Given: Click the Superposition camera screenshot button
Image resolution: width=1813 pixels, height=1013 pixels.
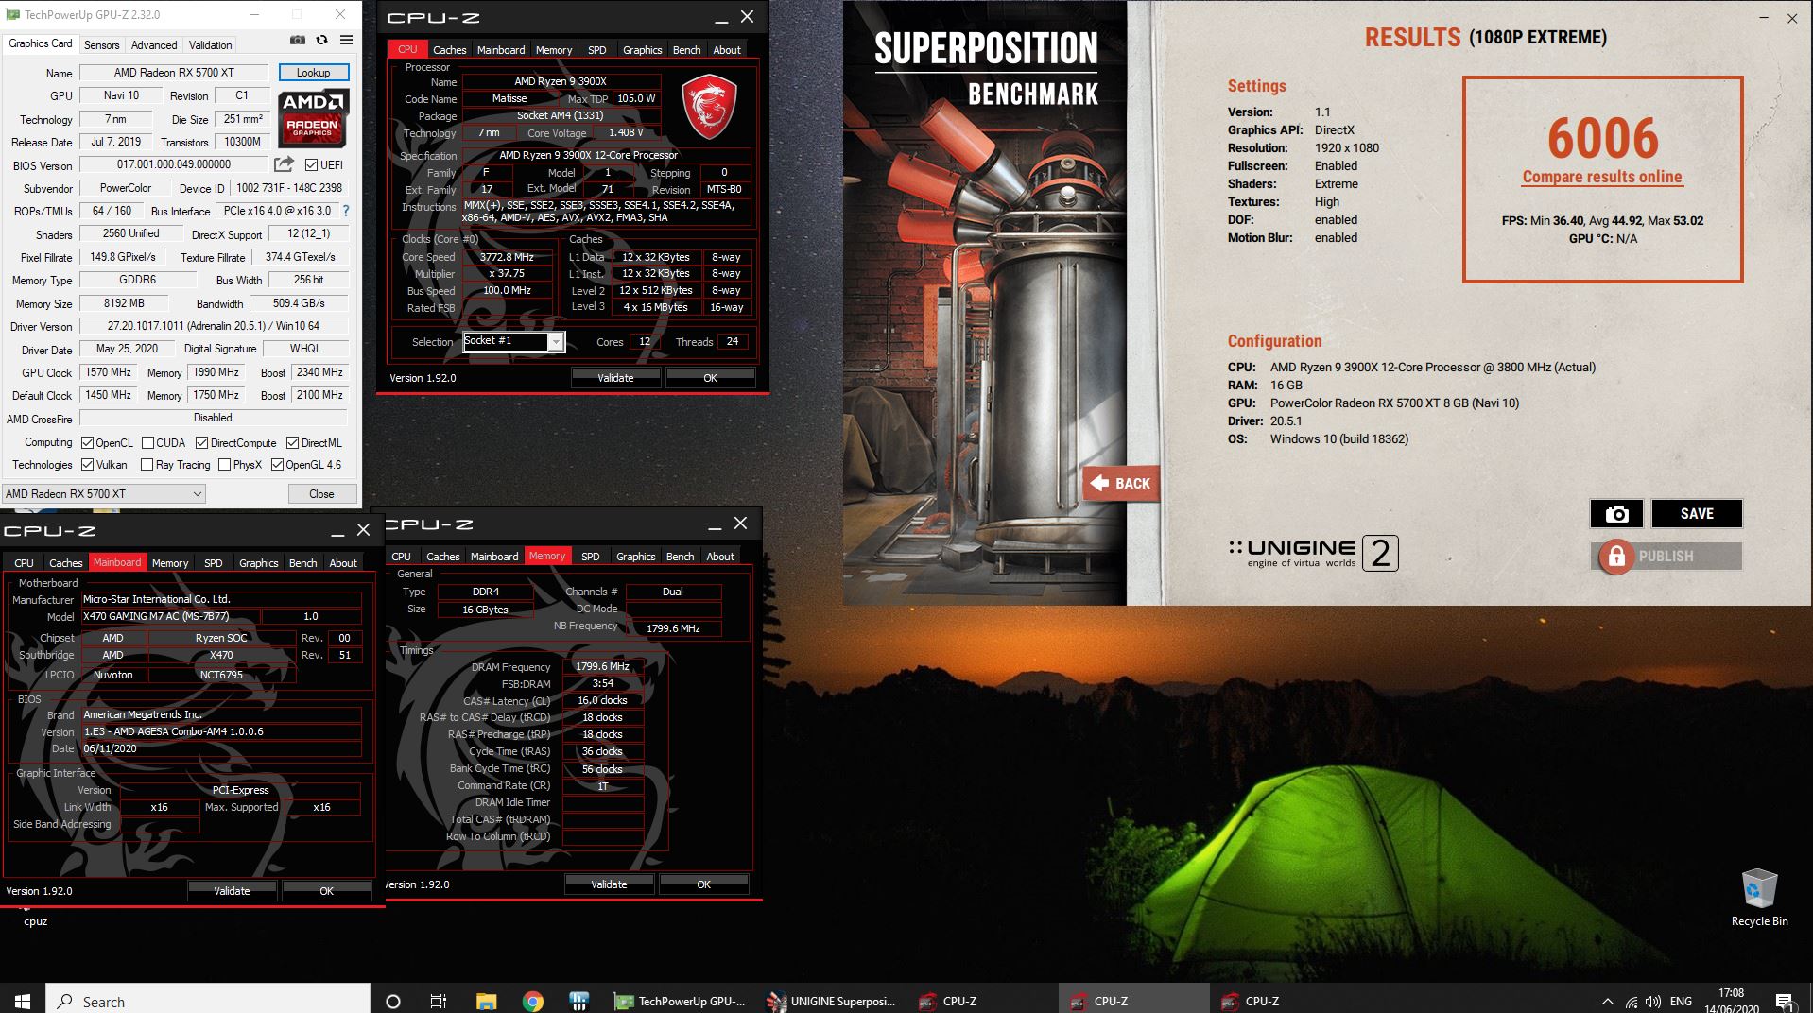Looking at the screenshot, I should coord(1616,513).
